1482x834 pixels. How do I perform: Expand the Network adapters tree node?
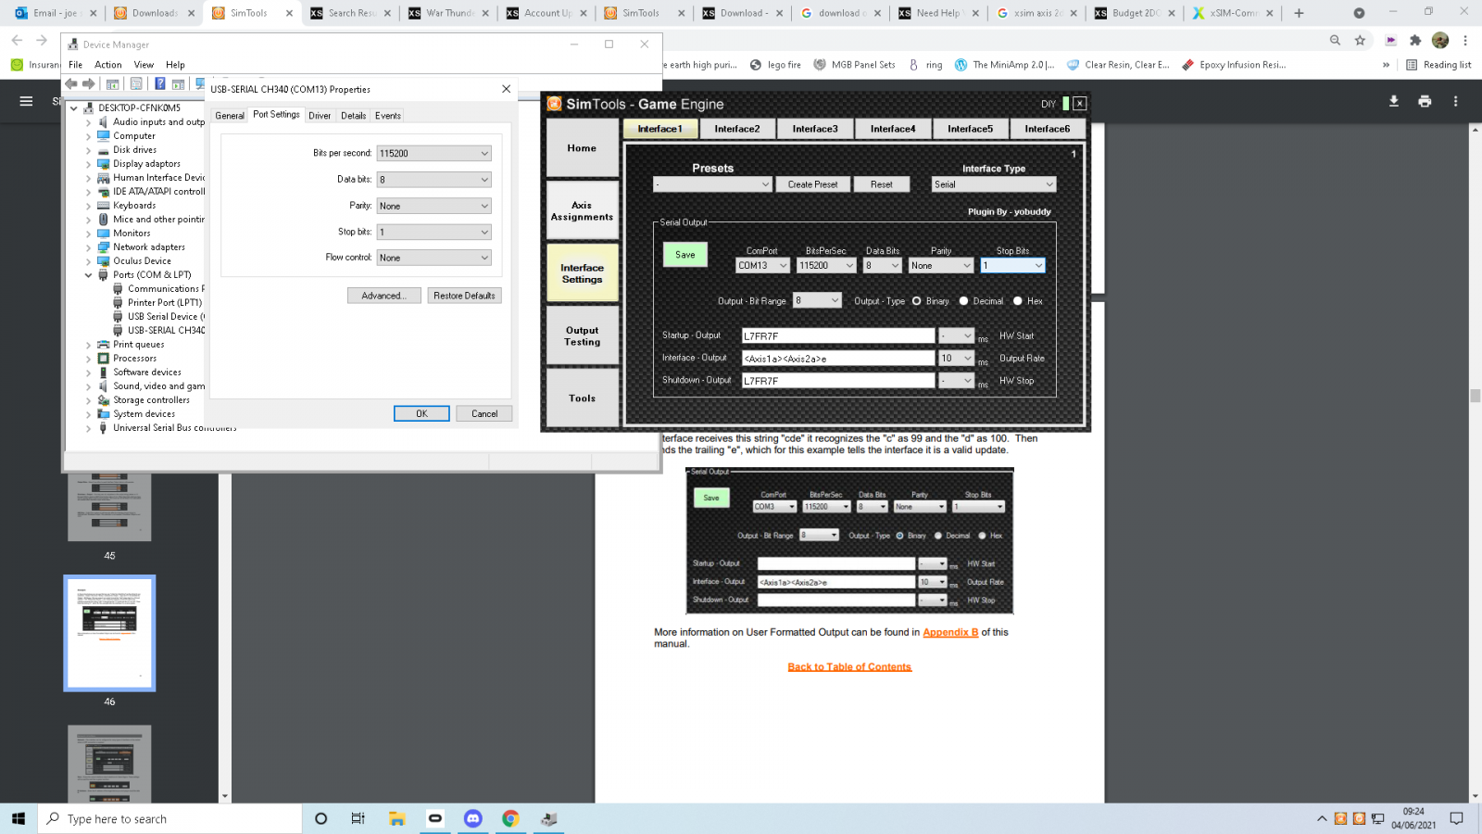[89, 247]
